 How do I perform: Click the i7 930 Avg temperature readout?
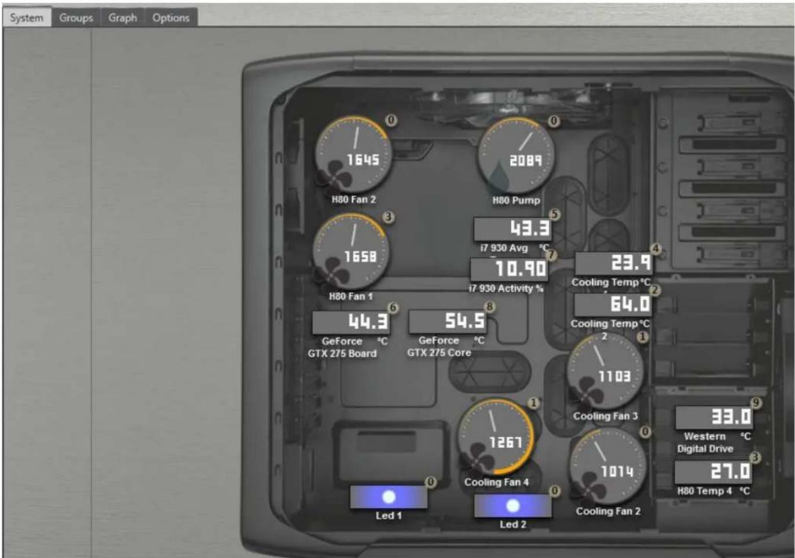(x=512, y=229)
